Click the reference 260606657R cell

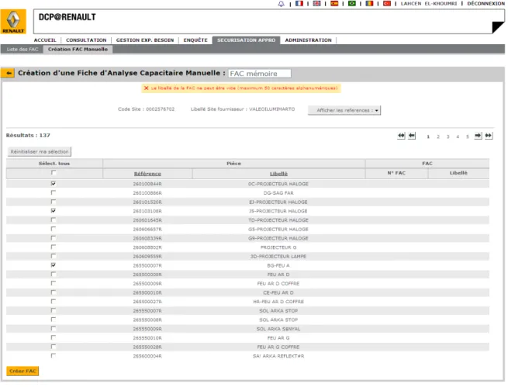(147, 230)
